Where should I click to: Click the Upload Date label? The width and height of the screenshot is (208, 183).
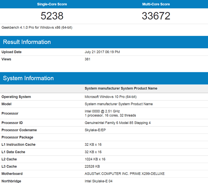(11, 52)
